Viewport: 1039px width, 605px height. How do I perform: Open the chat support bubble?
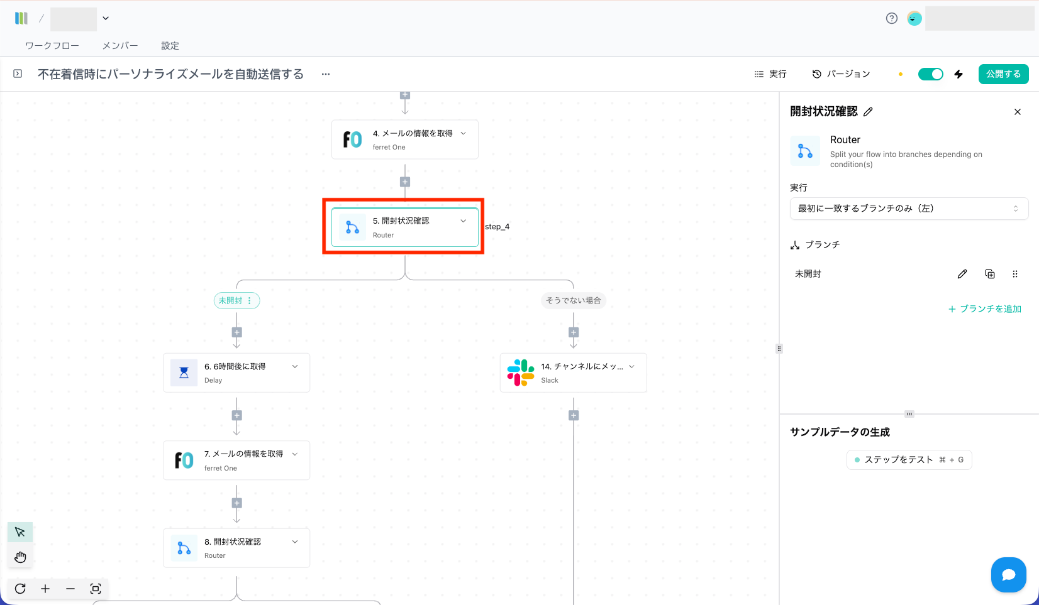click(x=1008, y=574)
